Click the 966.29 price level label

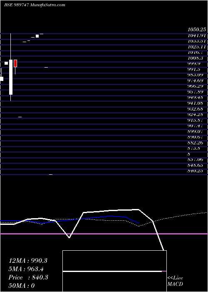pyautogui.click(x=195, y=86)
